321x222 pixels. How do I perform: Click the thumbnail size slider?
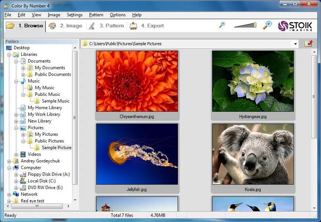[x=245, y=25]
